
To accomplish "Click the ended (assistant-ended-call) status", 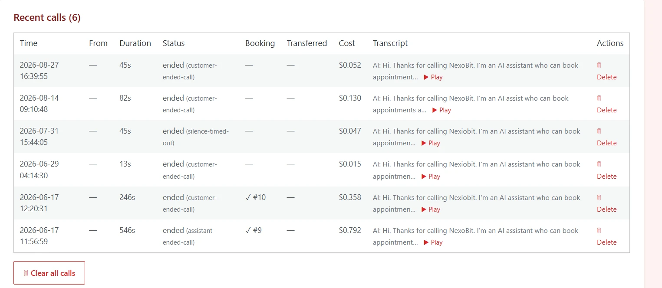I will (x=189, y=236).
